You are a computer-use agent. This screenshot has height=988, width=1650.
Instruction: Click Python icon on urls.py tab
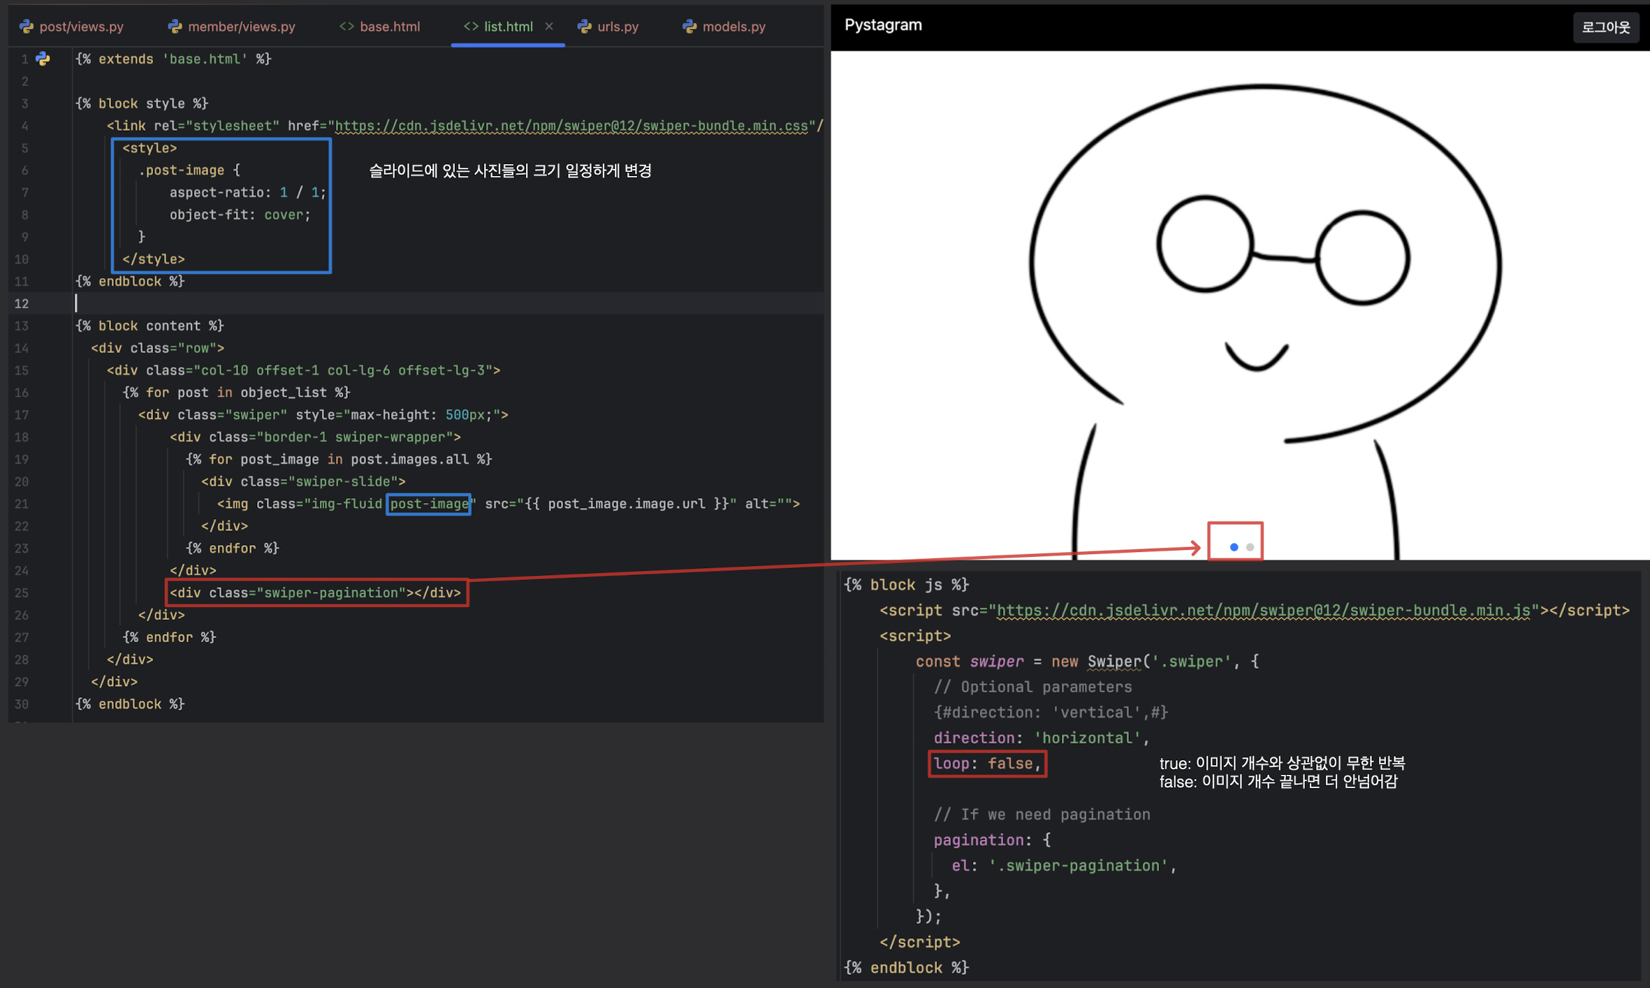(584, 27)
